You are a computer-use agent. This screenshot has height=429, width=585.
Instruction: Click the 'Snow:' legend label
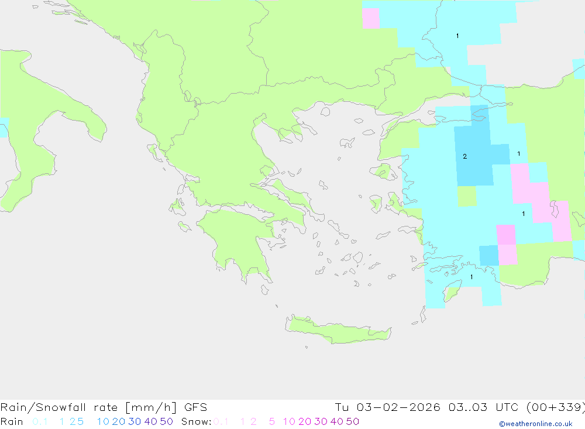(x=196, y=421)
